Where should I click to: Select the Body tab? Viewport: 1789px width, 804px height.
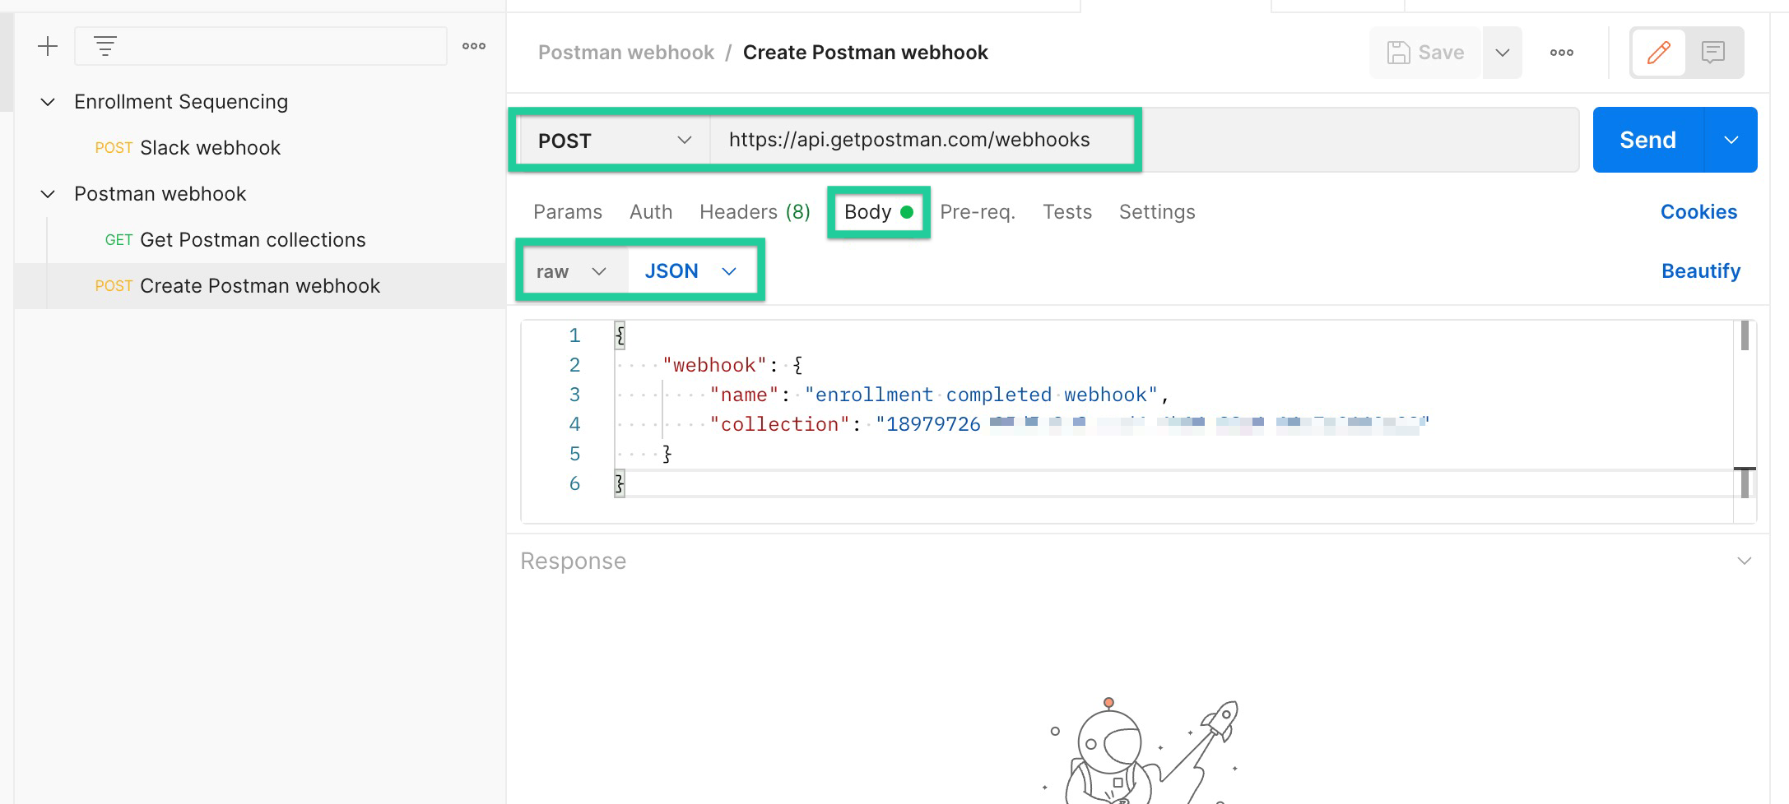(x=878, y=212)
